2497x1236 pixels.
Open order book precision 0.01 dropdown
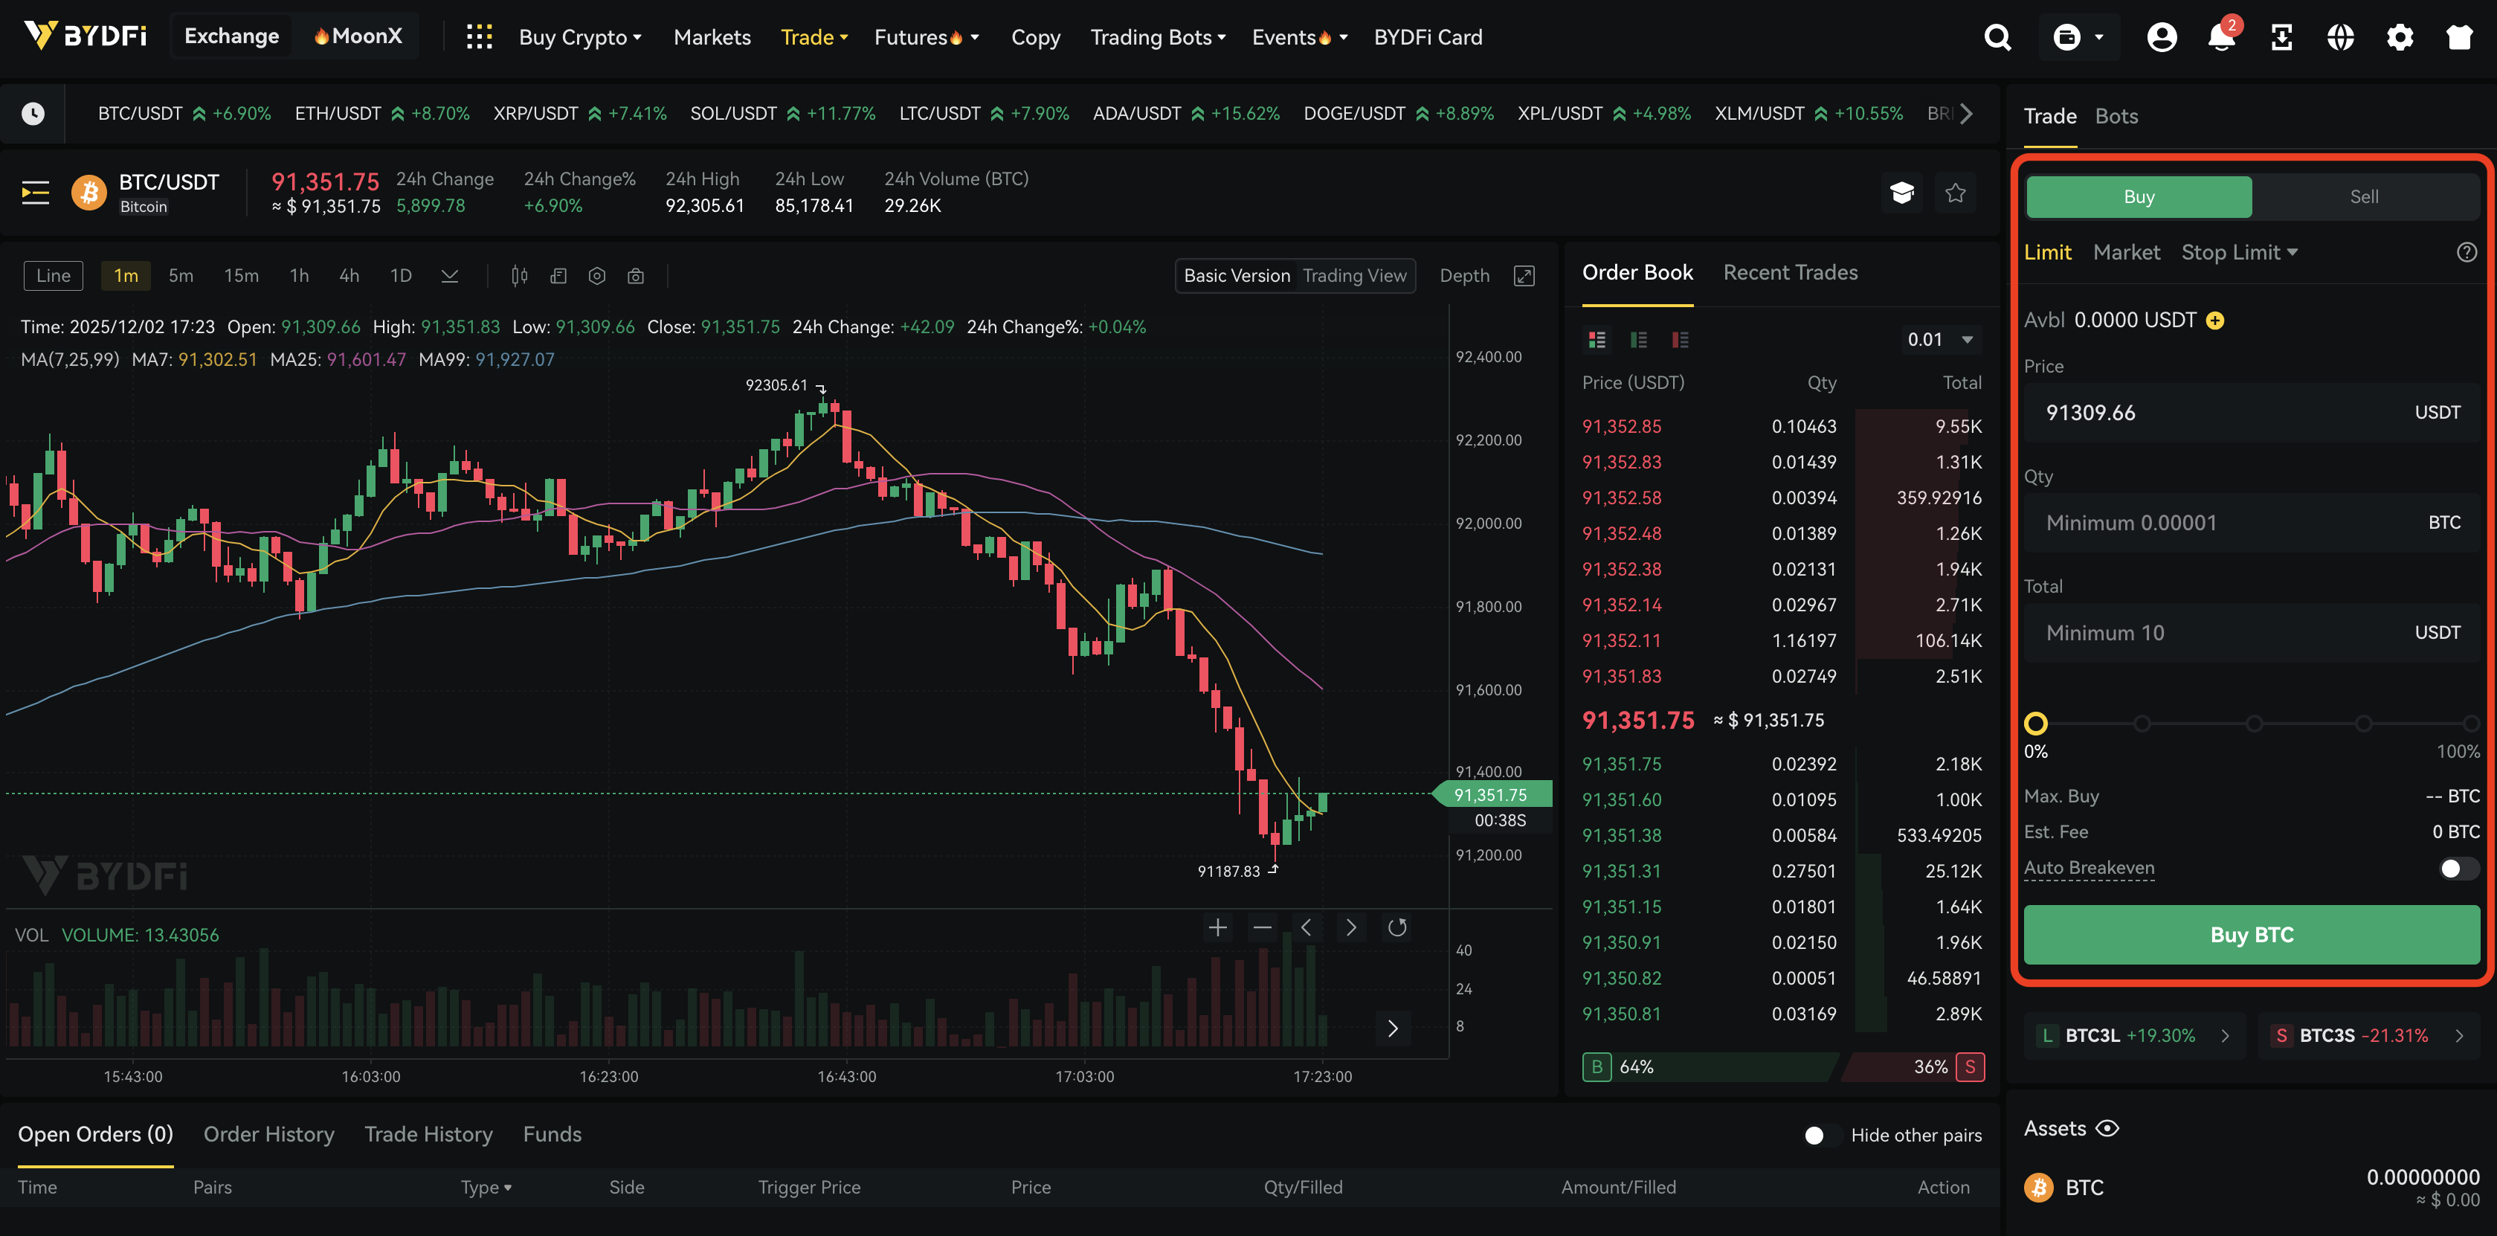click(1941, 339)
